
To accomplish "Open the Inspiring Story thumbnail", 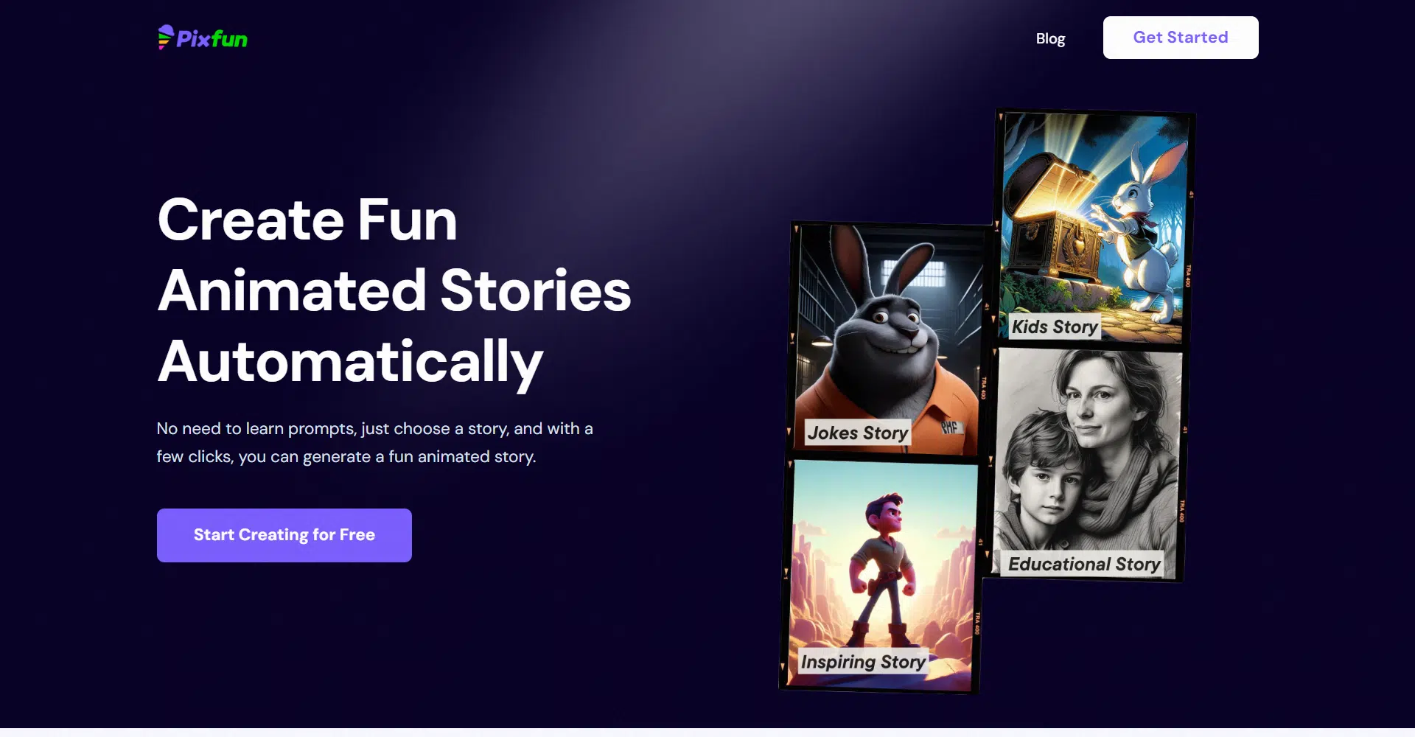I will (882, 576).
